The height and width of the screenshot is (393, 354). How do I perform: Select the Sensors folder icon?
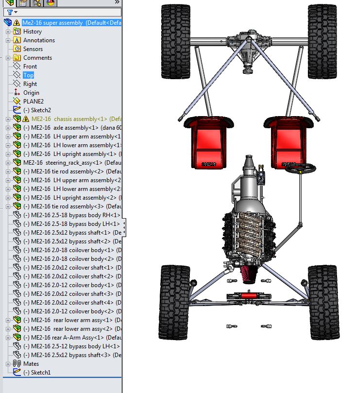[x=17, y=49]
